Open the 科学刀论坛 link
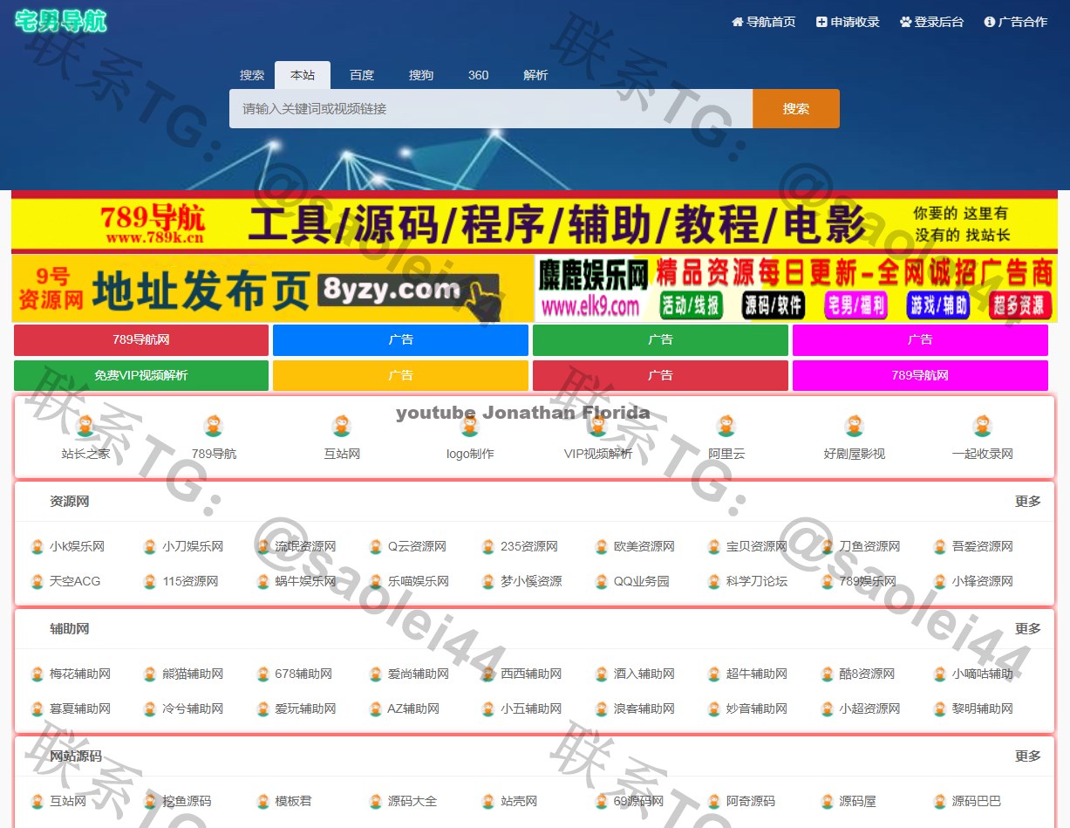Screen dimensions: 1070x828 757,582
